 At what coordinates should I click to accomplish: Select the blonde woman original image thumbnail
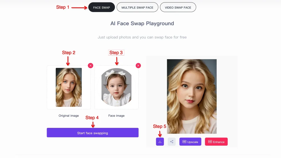(69, 87)
